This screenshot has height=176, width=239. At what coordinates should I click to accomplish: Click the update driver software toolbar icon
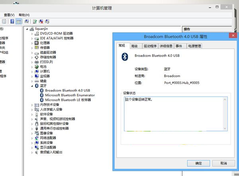coord(35,21)
